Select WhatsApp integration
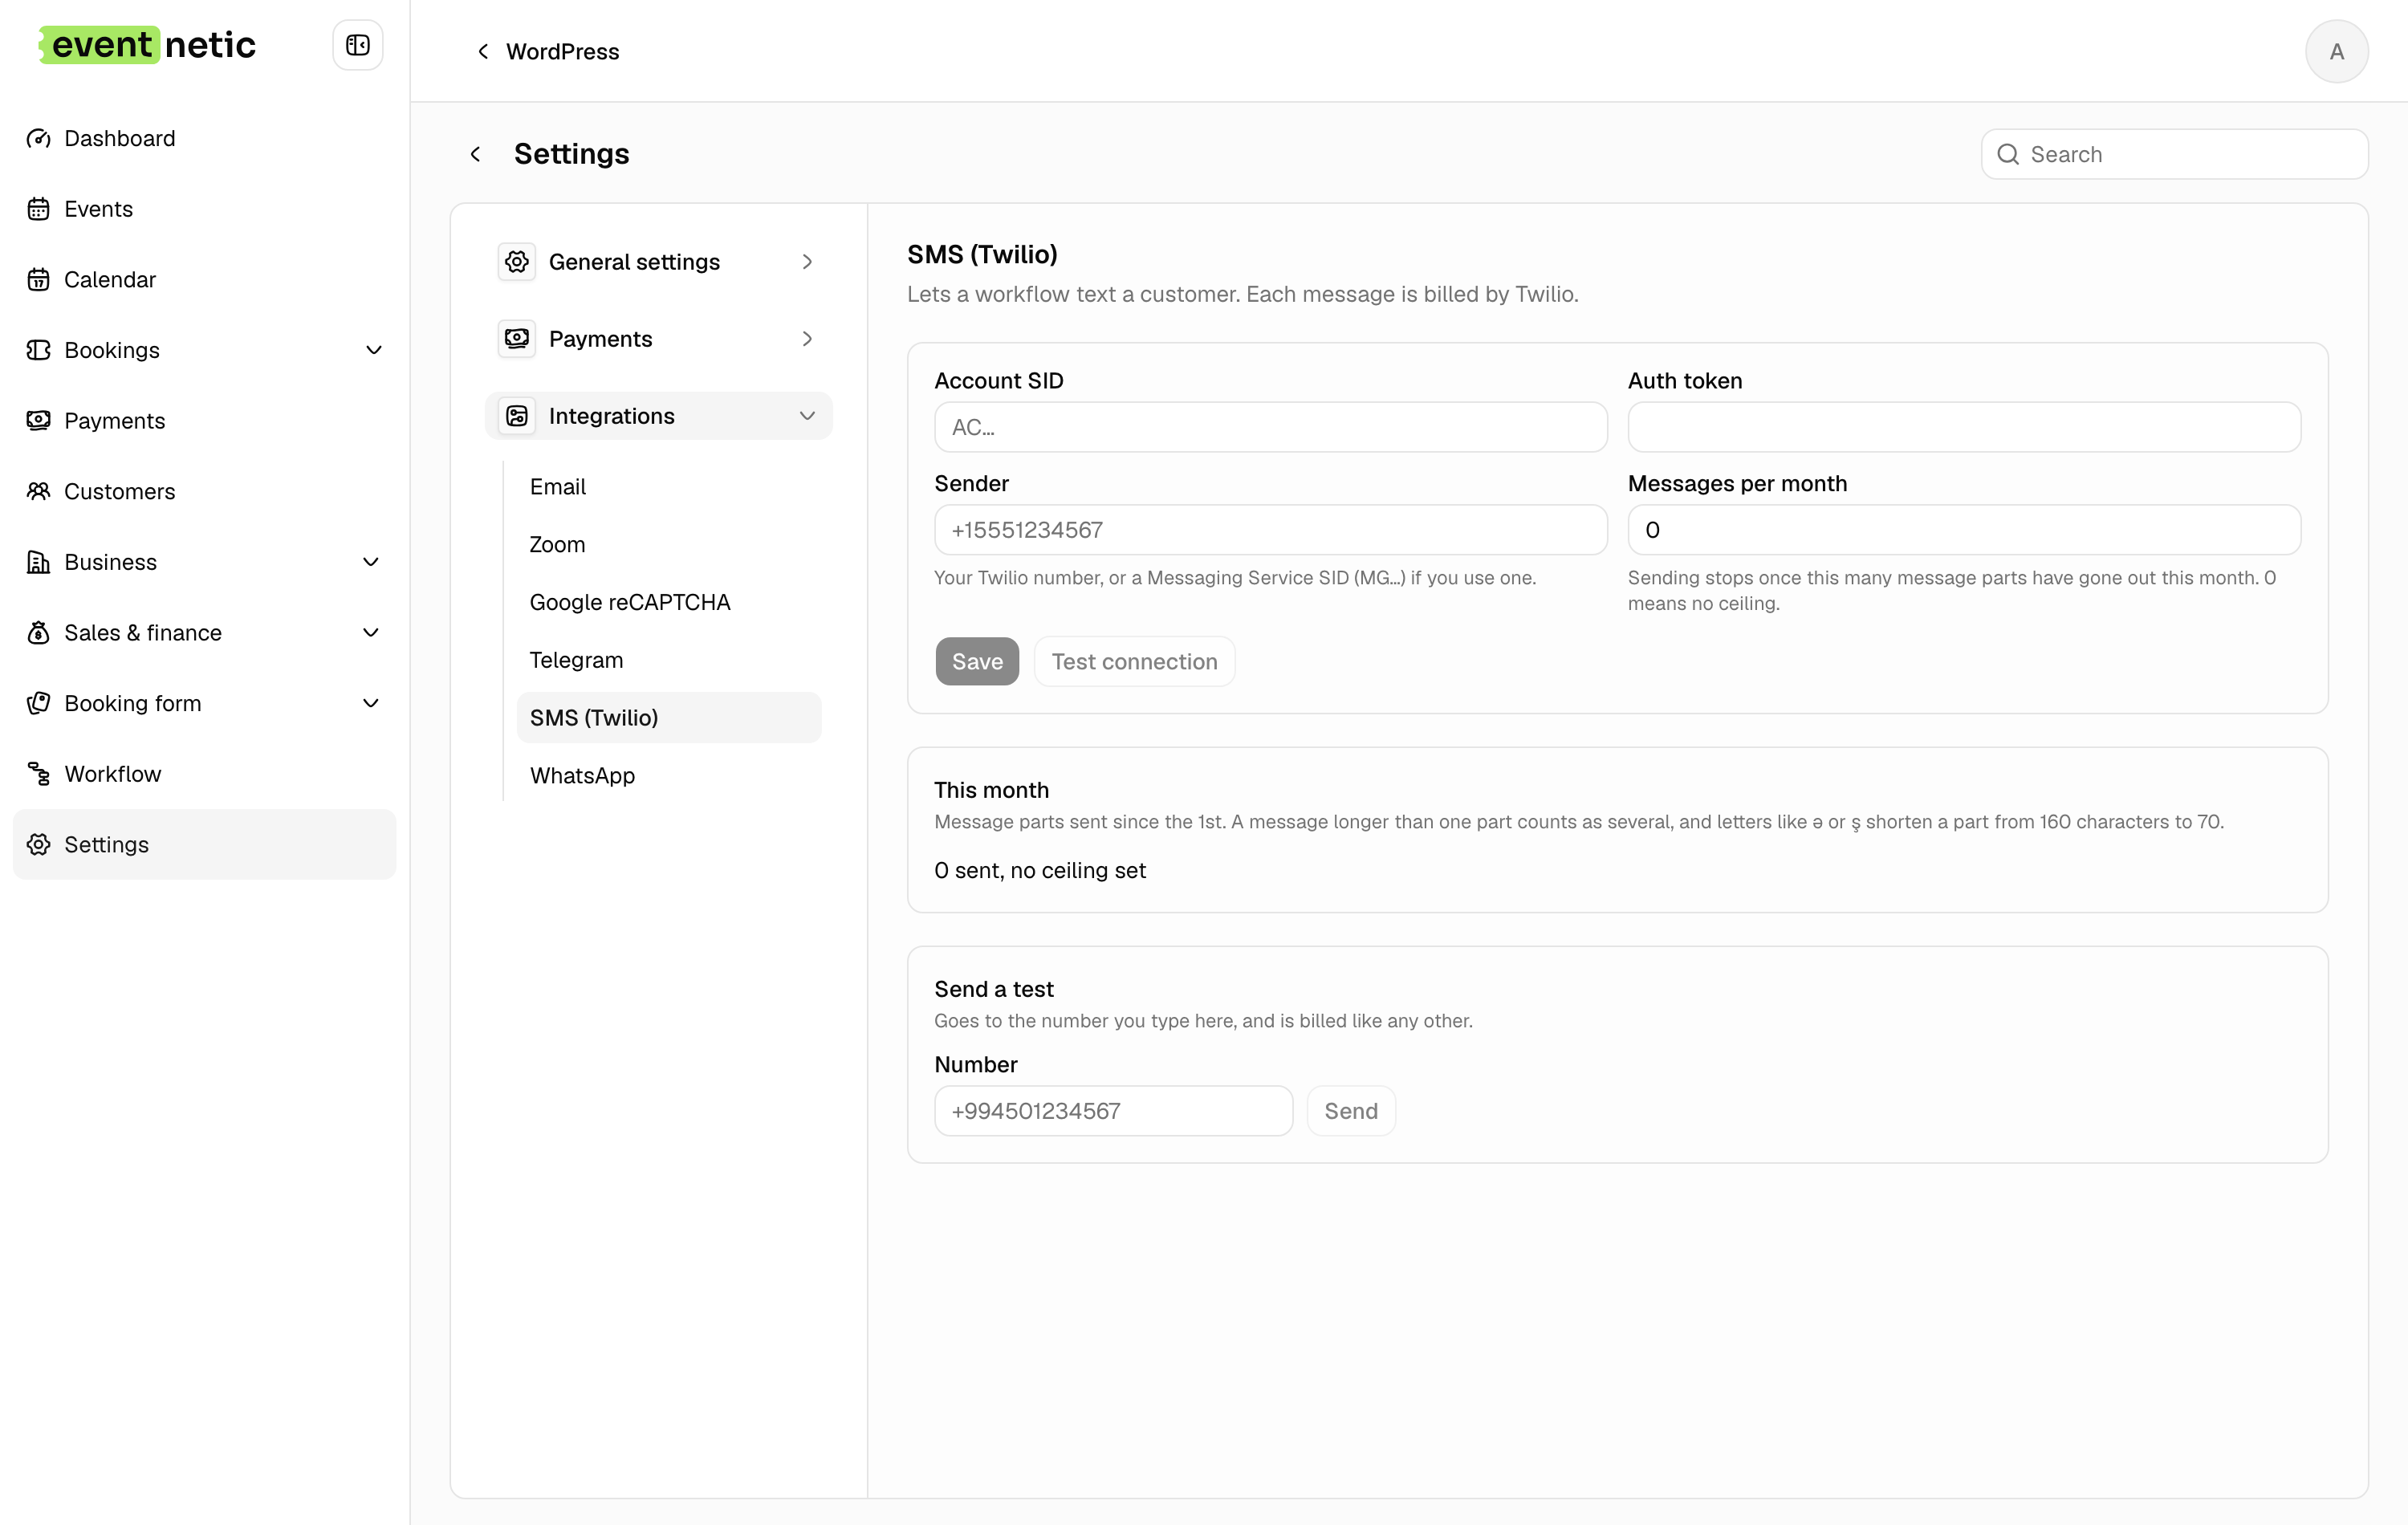Viewport: 2408px width, 1525px height. click(669, 776)
